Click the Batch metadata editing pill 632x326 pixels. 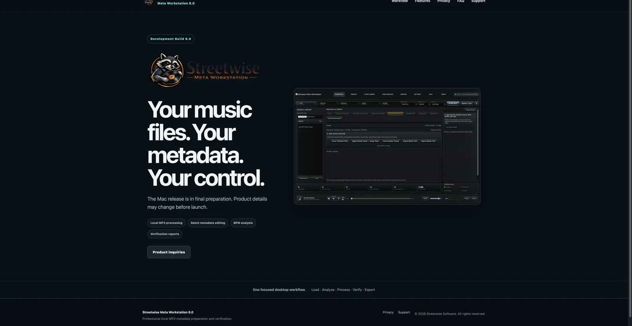coord(208,223)
